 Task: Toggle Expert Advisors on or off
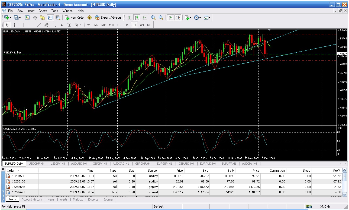[108, 18]
